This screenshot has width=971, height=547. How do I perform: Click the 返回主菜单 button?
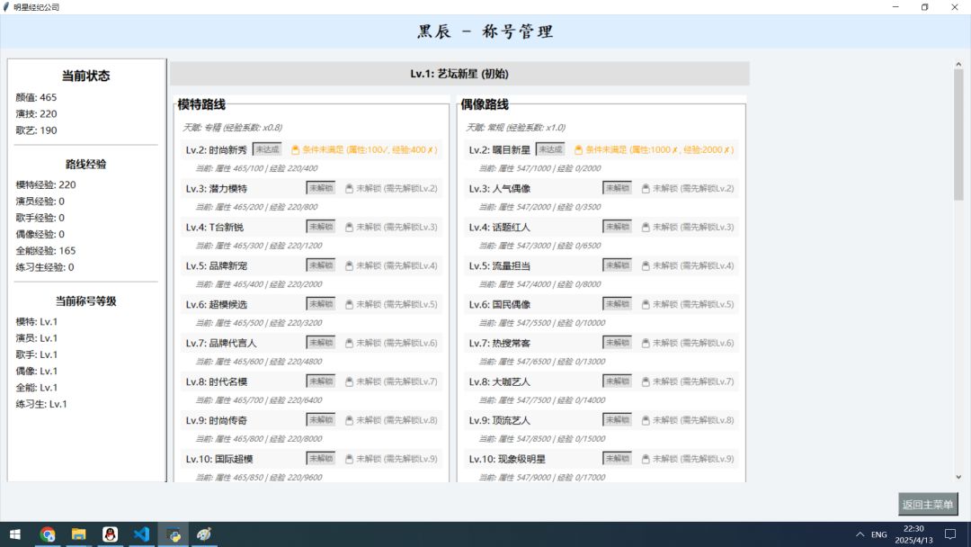pos(928,504)
